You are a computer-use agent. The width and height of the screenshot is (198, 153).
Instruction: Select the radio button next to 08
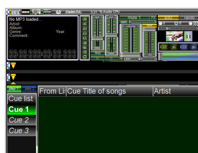click(x=191, y=23)
